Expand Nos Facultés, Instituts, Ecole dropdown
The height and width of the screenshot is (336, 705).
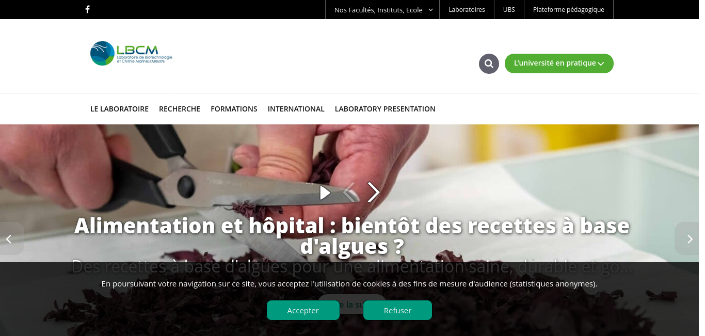(382, 9)
